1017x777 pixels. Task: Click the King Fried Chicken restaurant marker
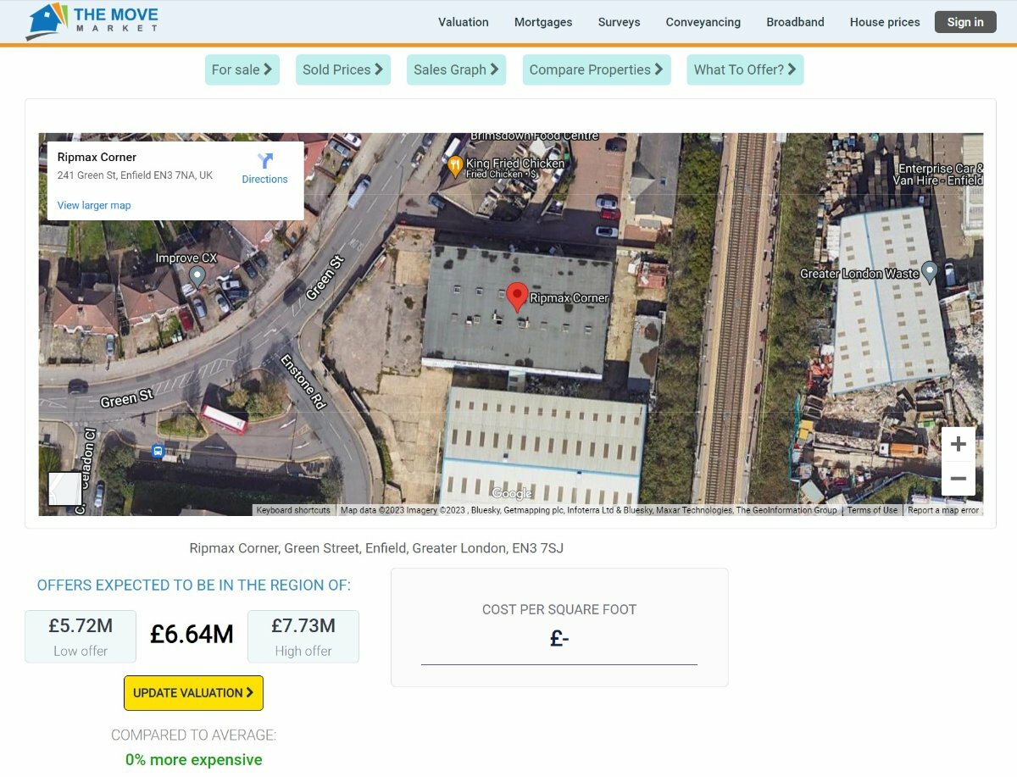(455, 166)
